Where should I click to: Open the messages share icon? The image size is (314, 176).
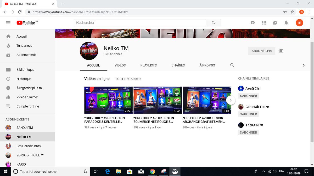pos(275,23)
